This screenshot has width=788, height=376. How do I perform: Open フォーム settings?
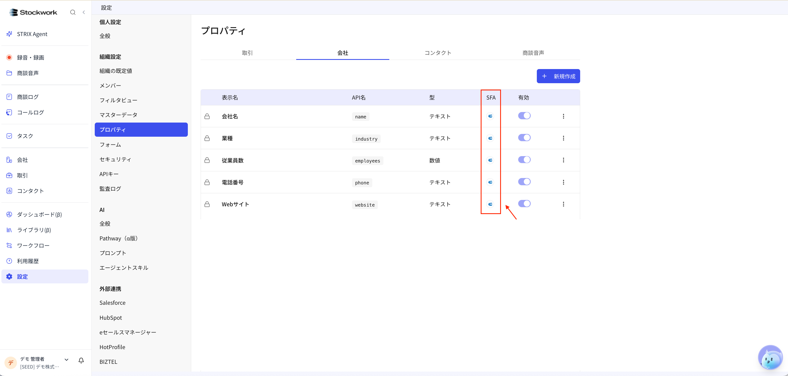tap(141, 144)
